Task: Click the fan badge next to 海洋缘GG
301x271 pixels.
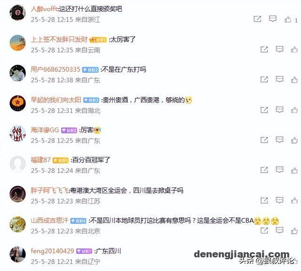Action: tap(69, 131)
